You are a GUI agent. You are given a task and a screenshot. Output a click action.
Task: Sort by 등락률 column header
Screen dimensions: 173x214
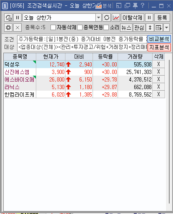[x=105, y=56]
